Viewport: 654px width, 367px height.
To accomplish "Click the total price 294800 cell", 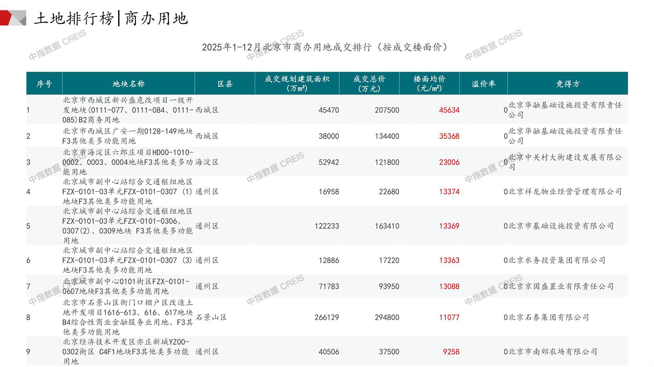I will point(387,317).
